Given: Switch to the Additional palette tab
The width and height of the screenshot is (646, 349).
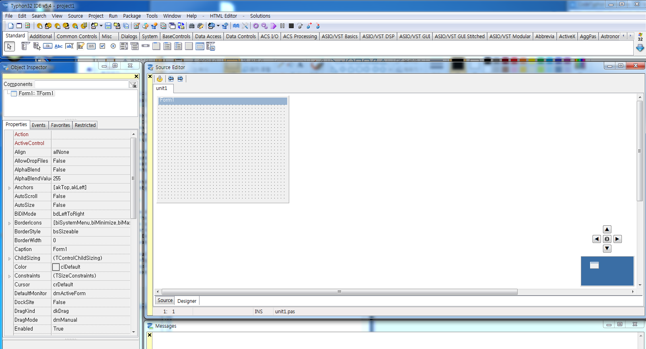Looking at the screenshot, I should [x=41, y=36].
